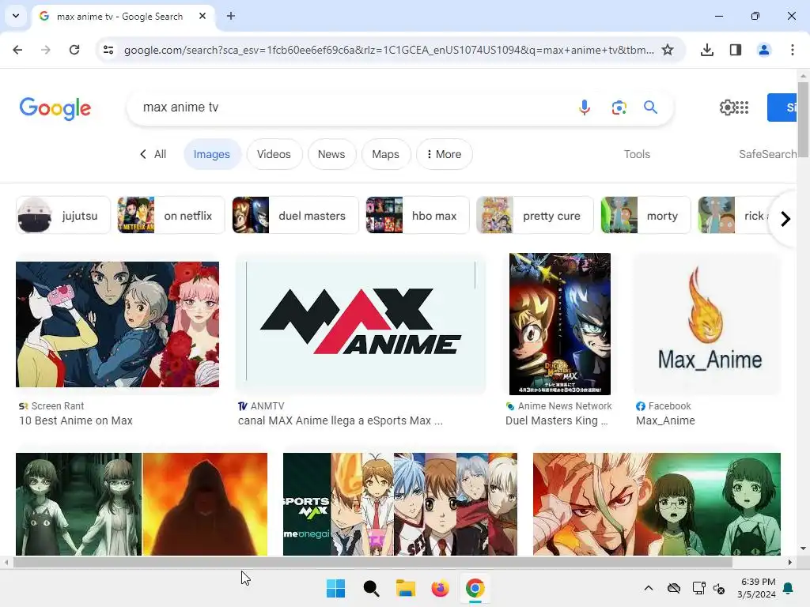
Task: Click the cloud sync tray icon
Action: [674, 588]
